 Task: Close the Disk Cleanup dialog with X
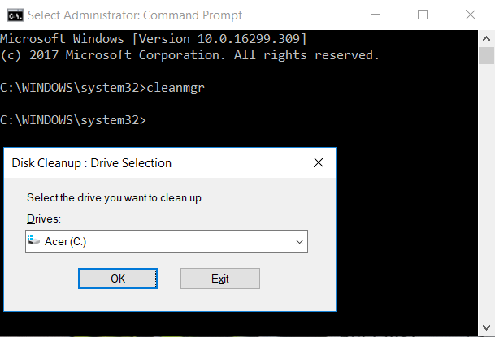[x=319, y=162]
